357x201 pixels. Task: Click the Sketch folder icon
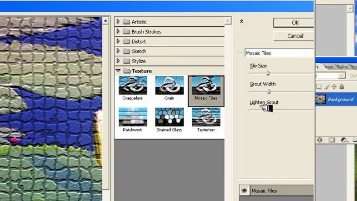tap(127, 51)
